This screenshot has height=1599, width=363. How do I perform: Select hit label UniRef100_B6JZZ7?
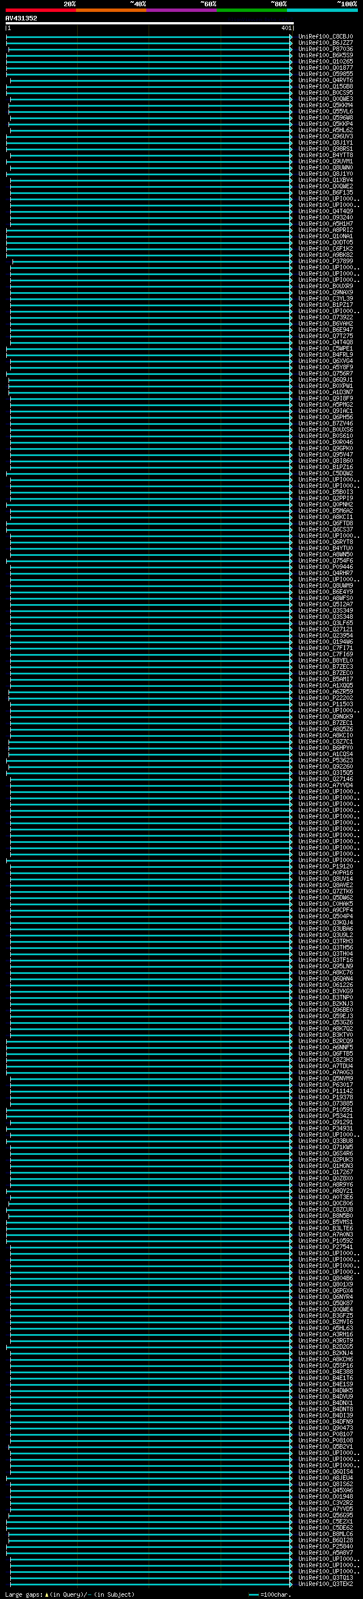tap(325, 43)
